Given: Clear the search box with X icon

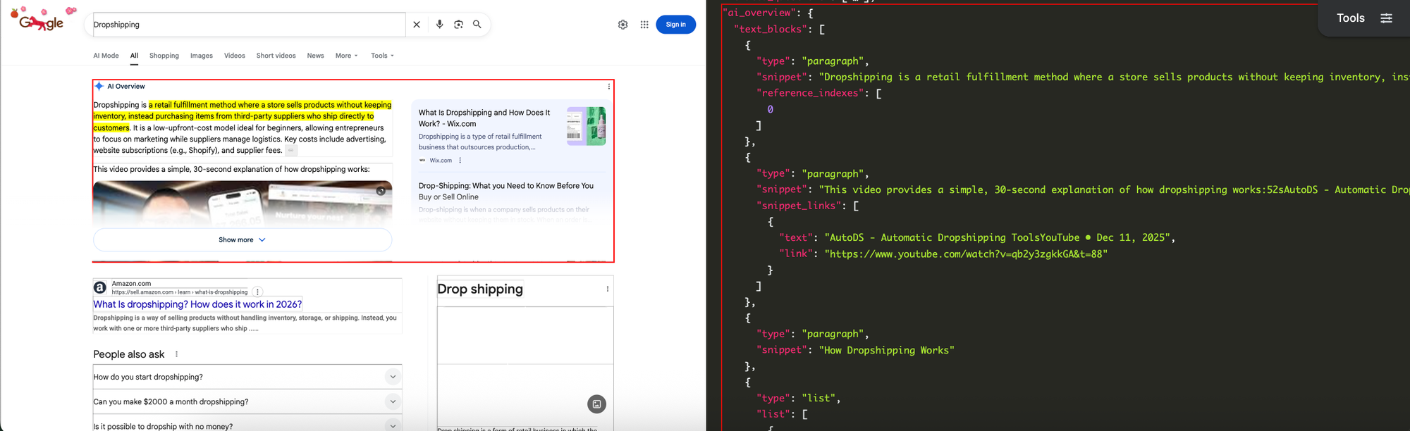Looking at the screenshot, I should click(417, 25).
